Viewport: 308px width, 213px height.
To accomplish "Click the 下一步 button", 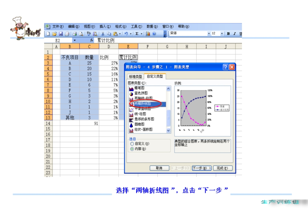I will click(202, 167).
